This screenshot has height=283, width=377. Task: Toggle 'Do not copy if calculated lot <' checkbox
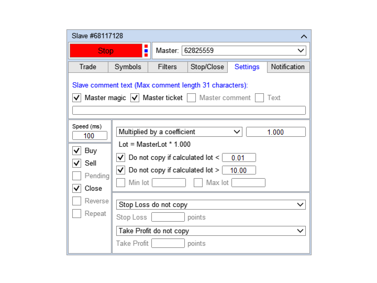point(121,158)
